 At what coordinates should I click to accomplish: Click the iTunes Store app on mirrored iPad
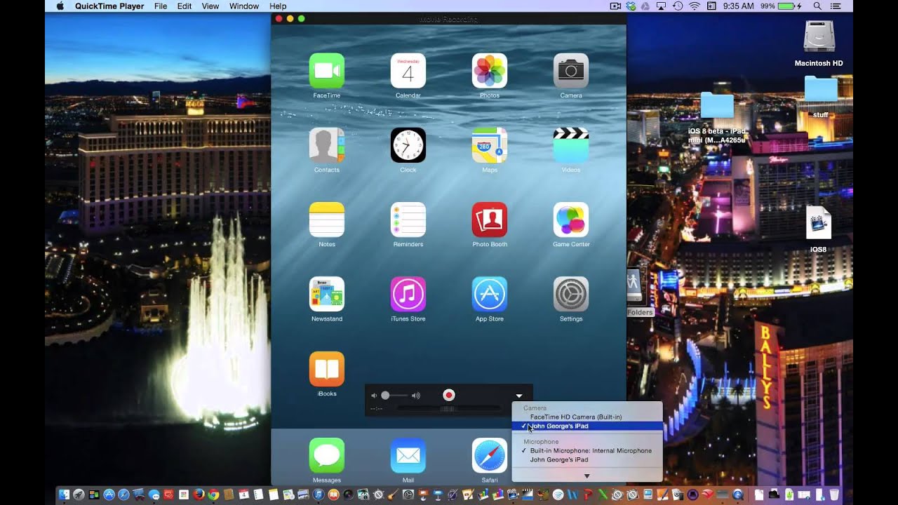coord(408,294)
